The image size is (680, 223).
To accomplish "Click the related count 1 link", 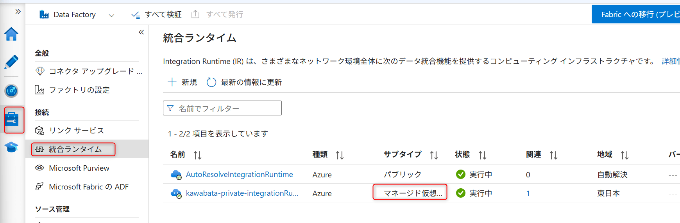I will tap(528, 193).
